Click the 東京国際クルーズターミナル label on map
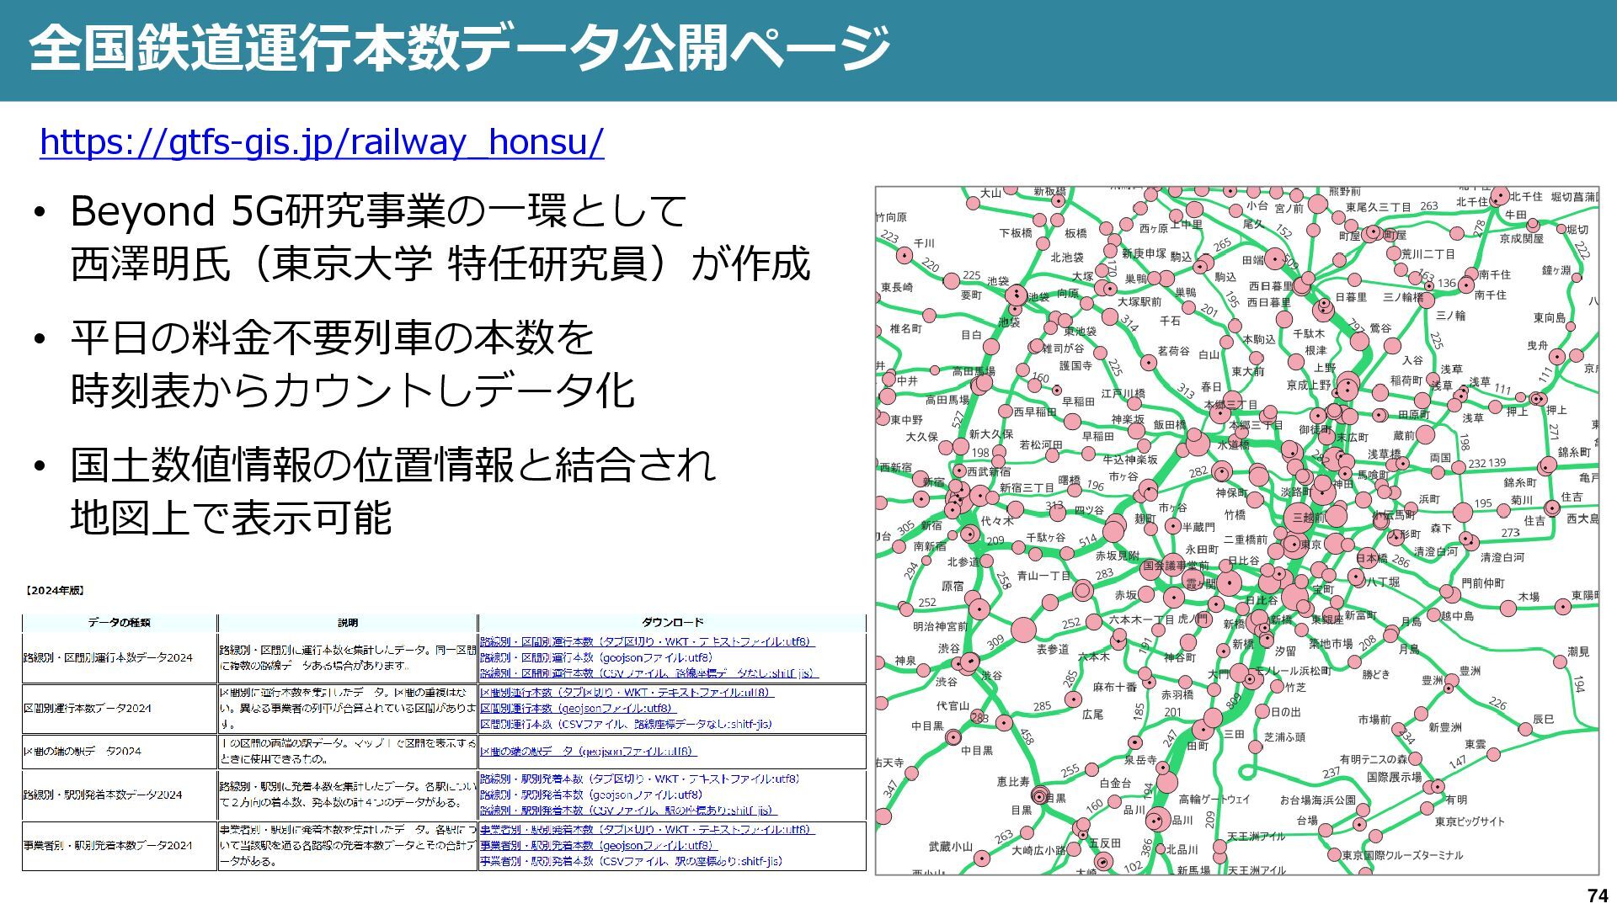 click(x=1401, y=855)
